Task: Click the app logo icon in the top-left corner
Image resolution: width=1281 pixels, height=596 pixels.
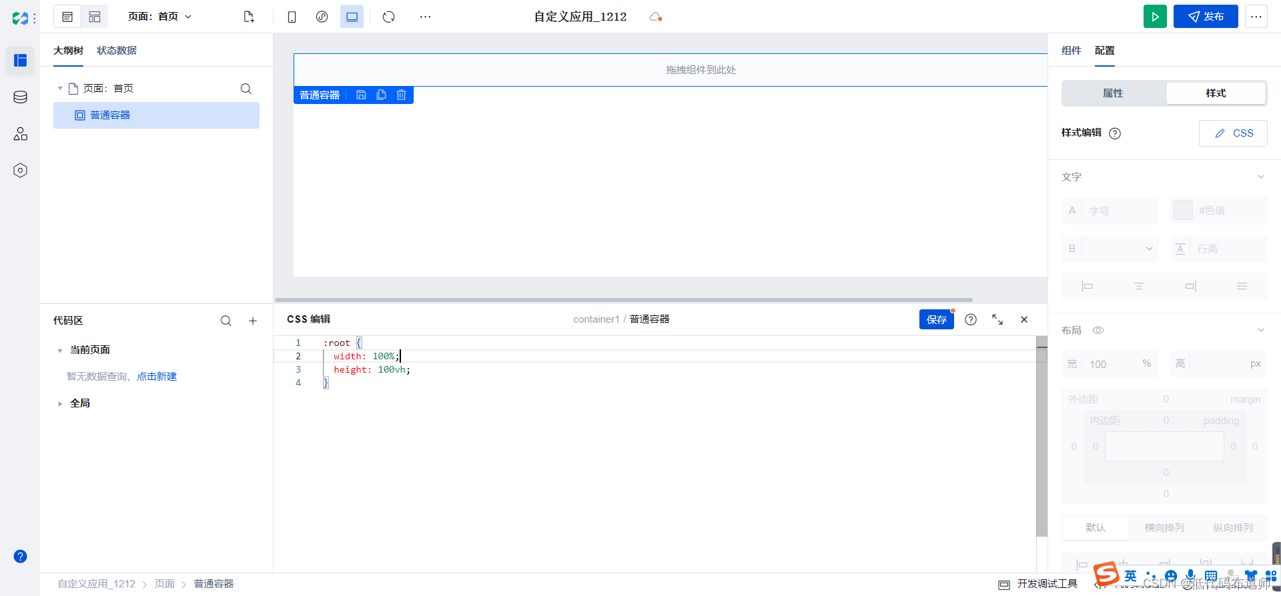Action: 20,18
